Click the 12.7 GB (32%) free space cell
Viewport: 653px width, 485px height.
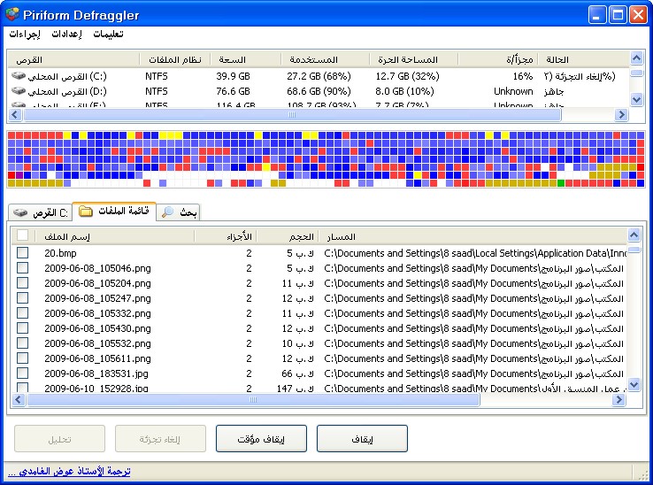coord(407,76)
